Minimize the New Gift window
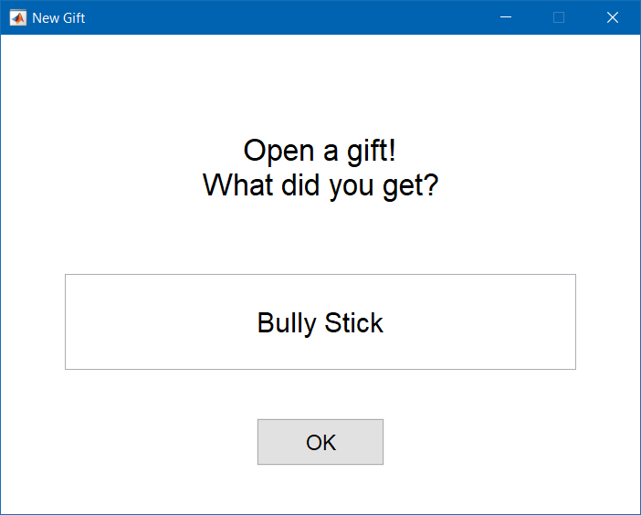The height and width of the screenshot is (515, 641). tap(505, 17)
